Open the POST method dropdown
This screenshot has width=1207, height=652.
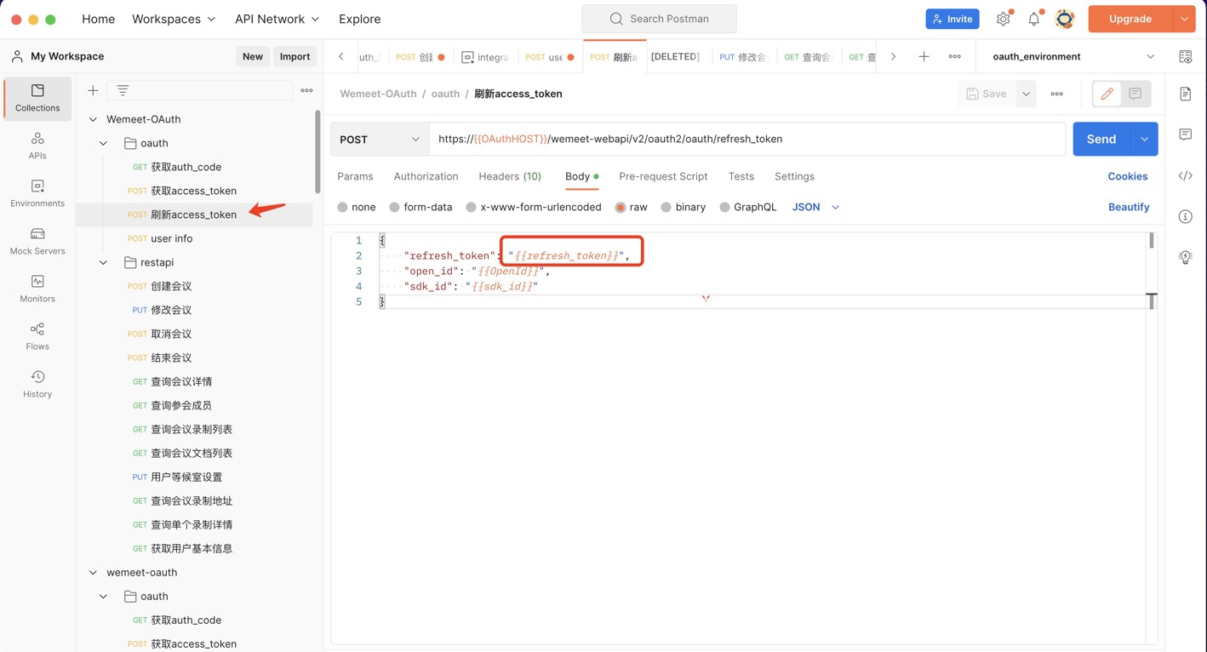[x=380, y=140]
